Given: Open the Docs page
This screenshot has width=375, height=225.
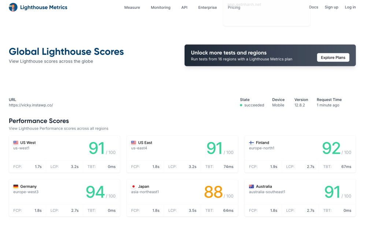Looking at the screenshot, I should pyautogui.click(x=313, y=7).
